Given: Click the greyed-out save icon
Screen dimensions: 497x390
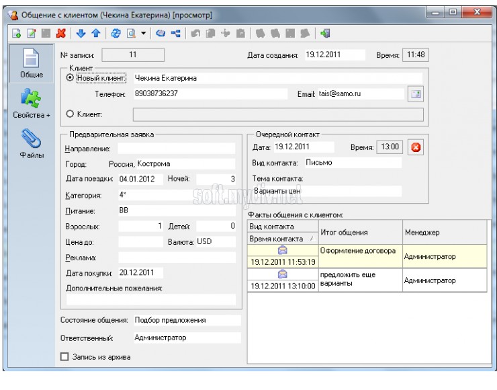Looking at the screenshot, I should 46,34.
